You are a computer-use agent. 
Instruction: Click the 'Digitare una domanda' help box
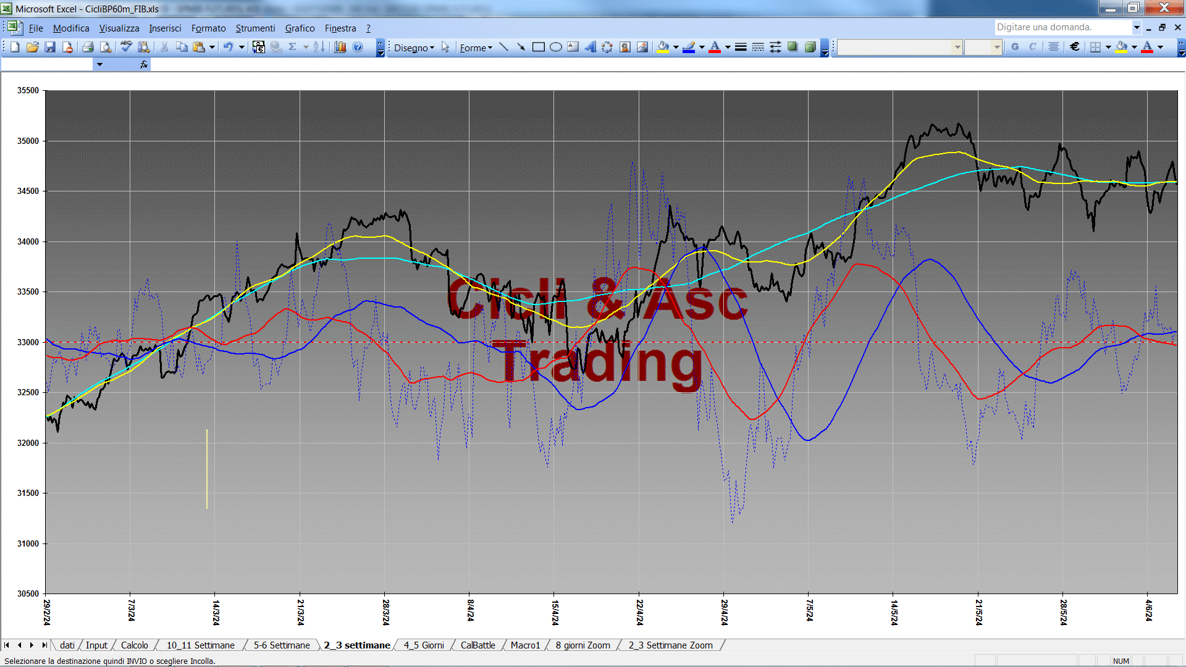point(1063,27)
